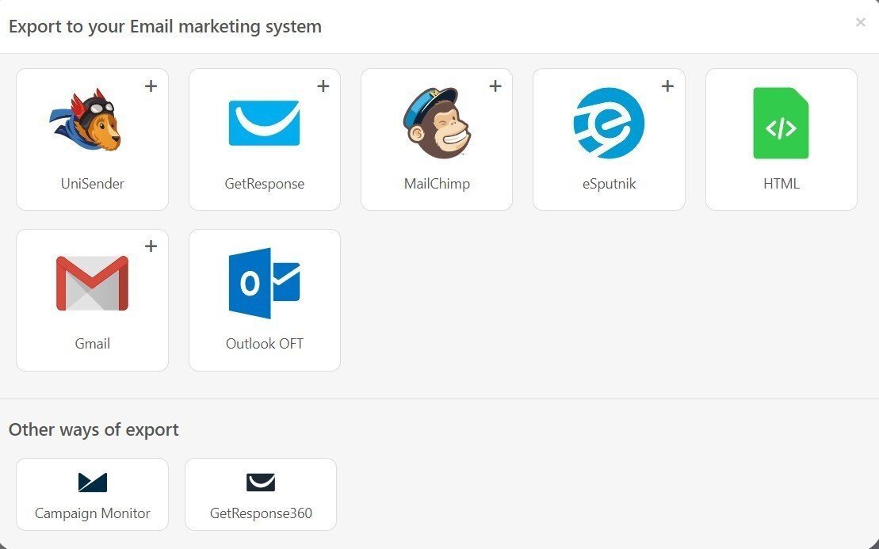This screenshot has width=879, height=549.
Task: Click the plus on Gmail card
Action: (151, 246)
